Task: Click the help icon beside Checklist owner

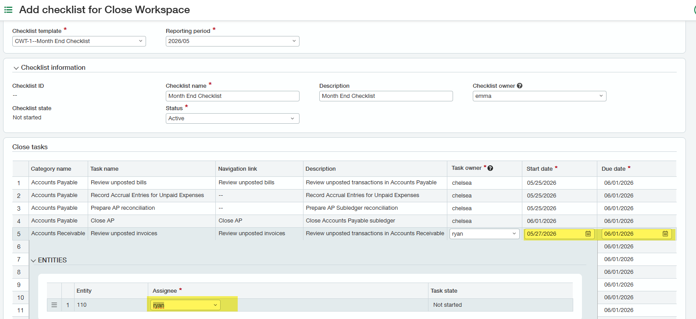Action: point(520,86)
